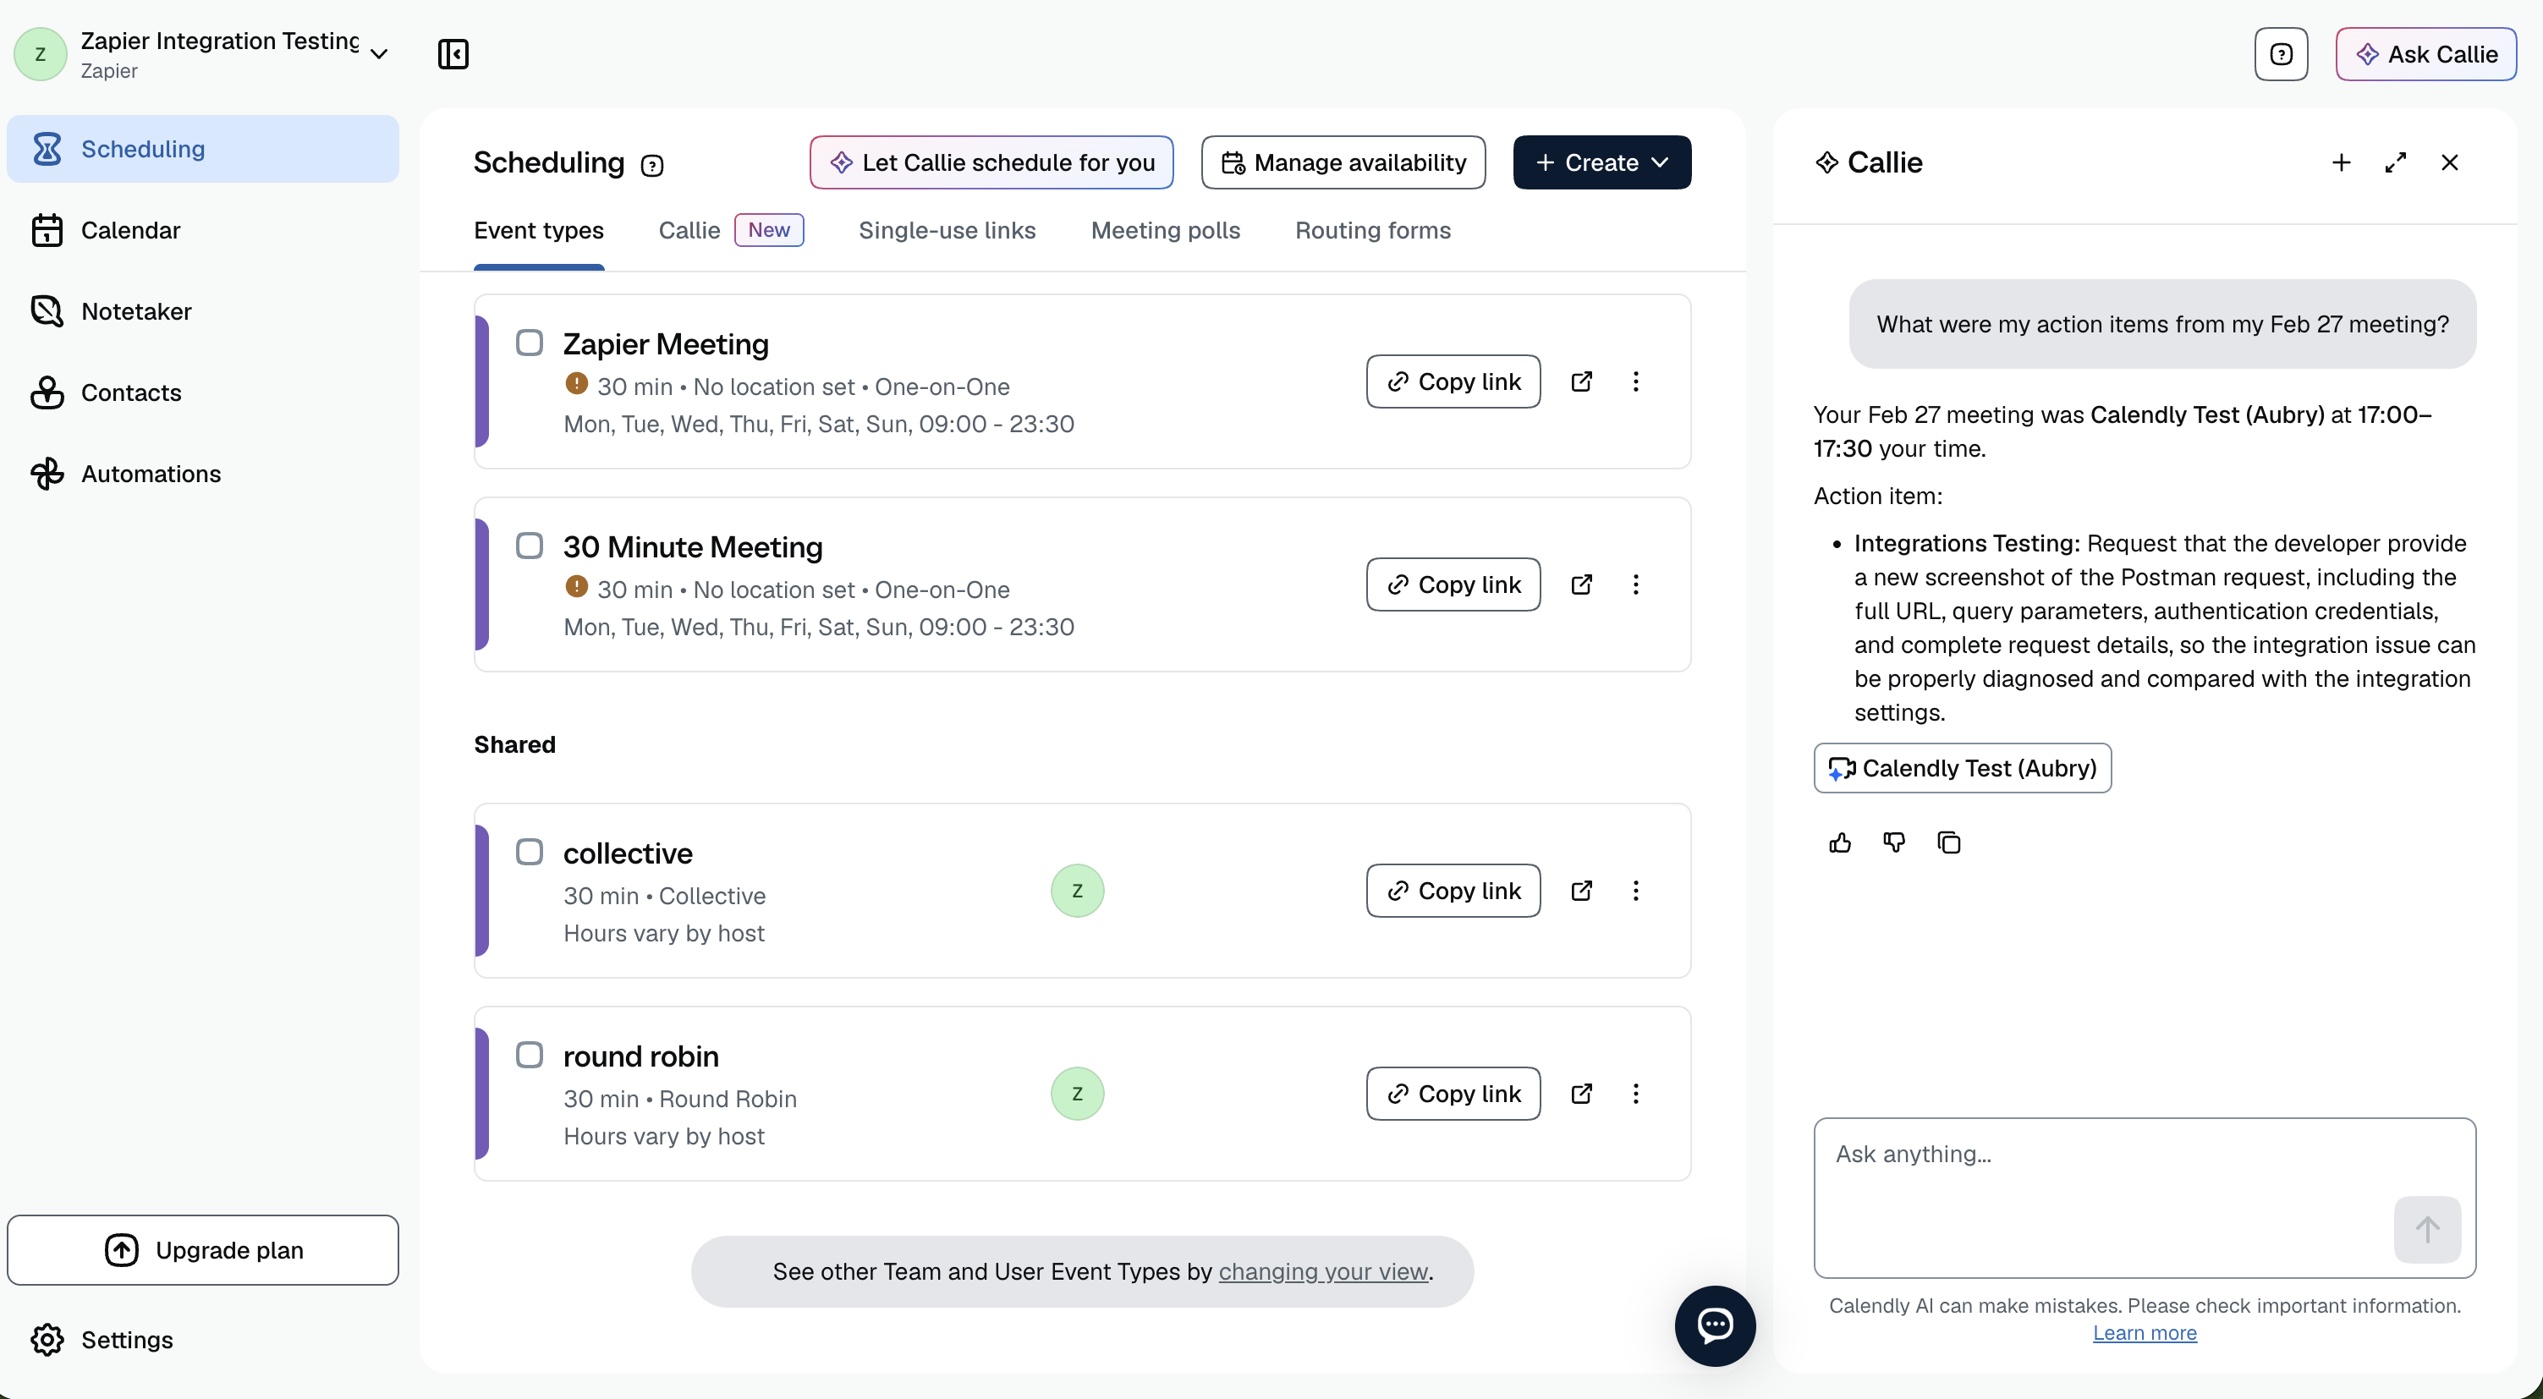
Task: Select the Zapier Meeting checkbox
Action: [x=529, y=343]
